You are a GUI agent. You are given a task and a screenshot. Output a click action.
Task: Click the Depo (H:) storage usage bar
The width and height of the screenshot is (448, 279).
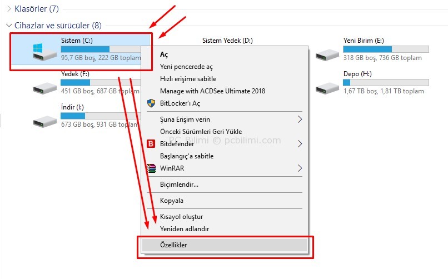[x=386, y=82]
